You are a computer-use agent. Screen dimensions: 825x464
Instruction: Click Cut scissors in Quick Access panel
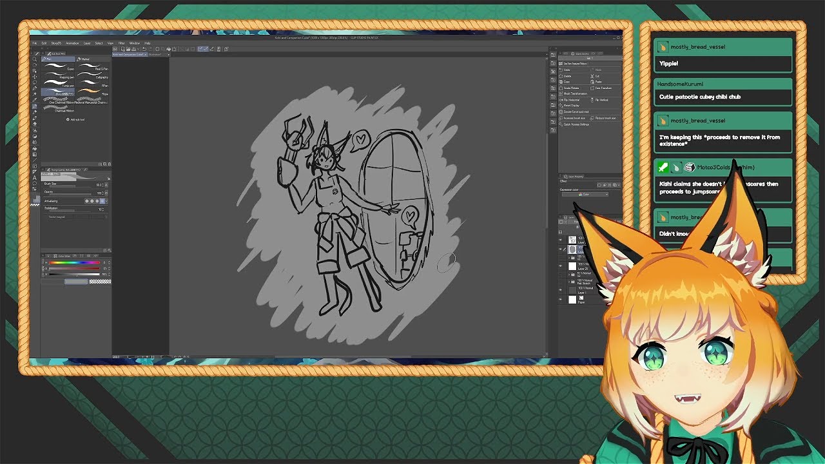[596, 76]
